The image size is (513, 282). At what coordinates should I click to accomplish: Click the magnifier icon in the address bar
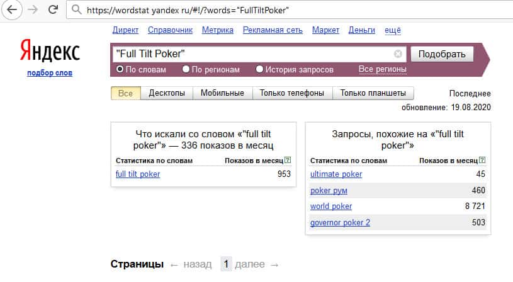77,10
